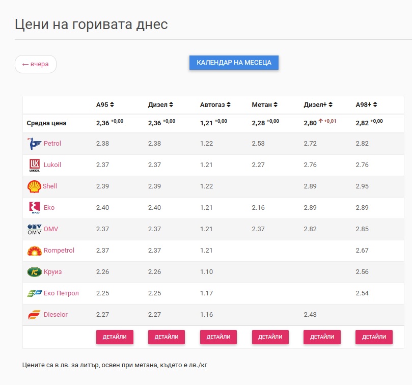Open ДЕТАЙЛИ for the A95 column
The image size is (412, 385).
115,337
